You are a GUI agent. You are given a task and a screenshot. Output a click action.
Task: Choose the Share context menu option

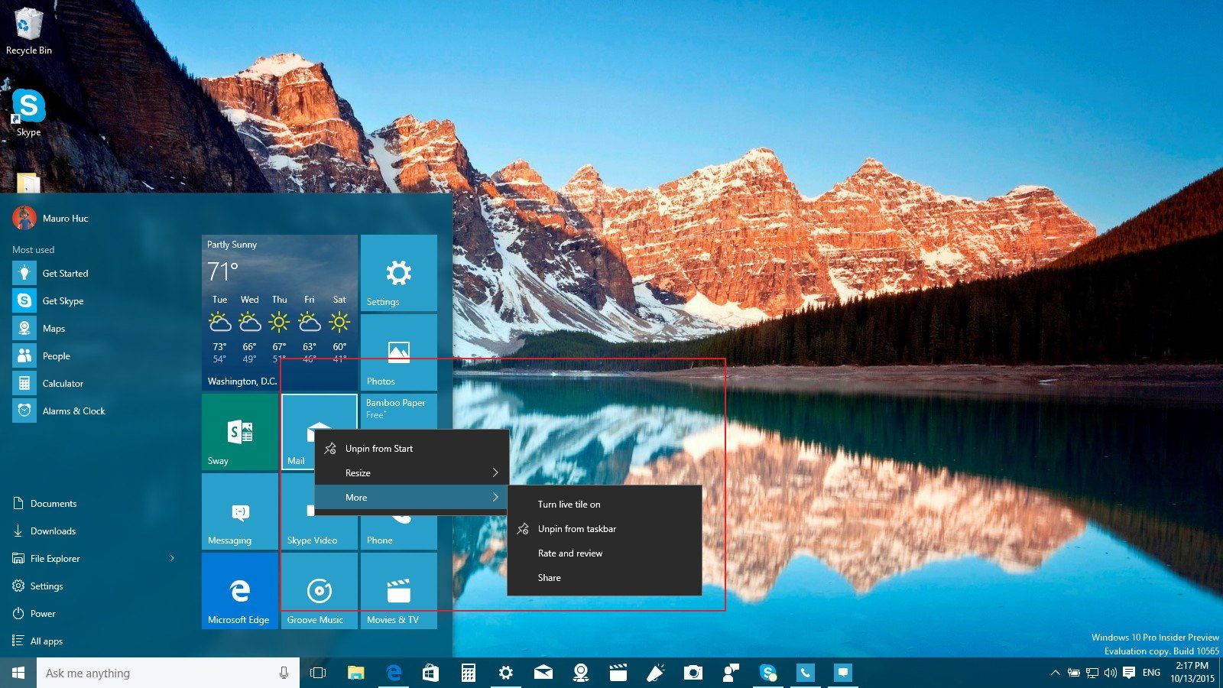pos(550,577)
